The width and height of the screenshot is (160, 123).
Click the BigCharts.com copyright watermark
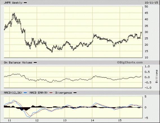click(130, 62)
